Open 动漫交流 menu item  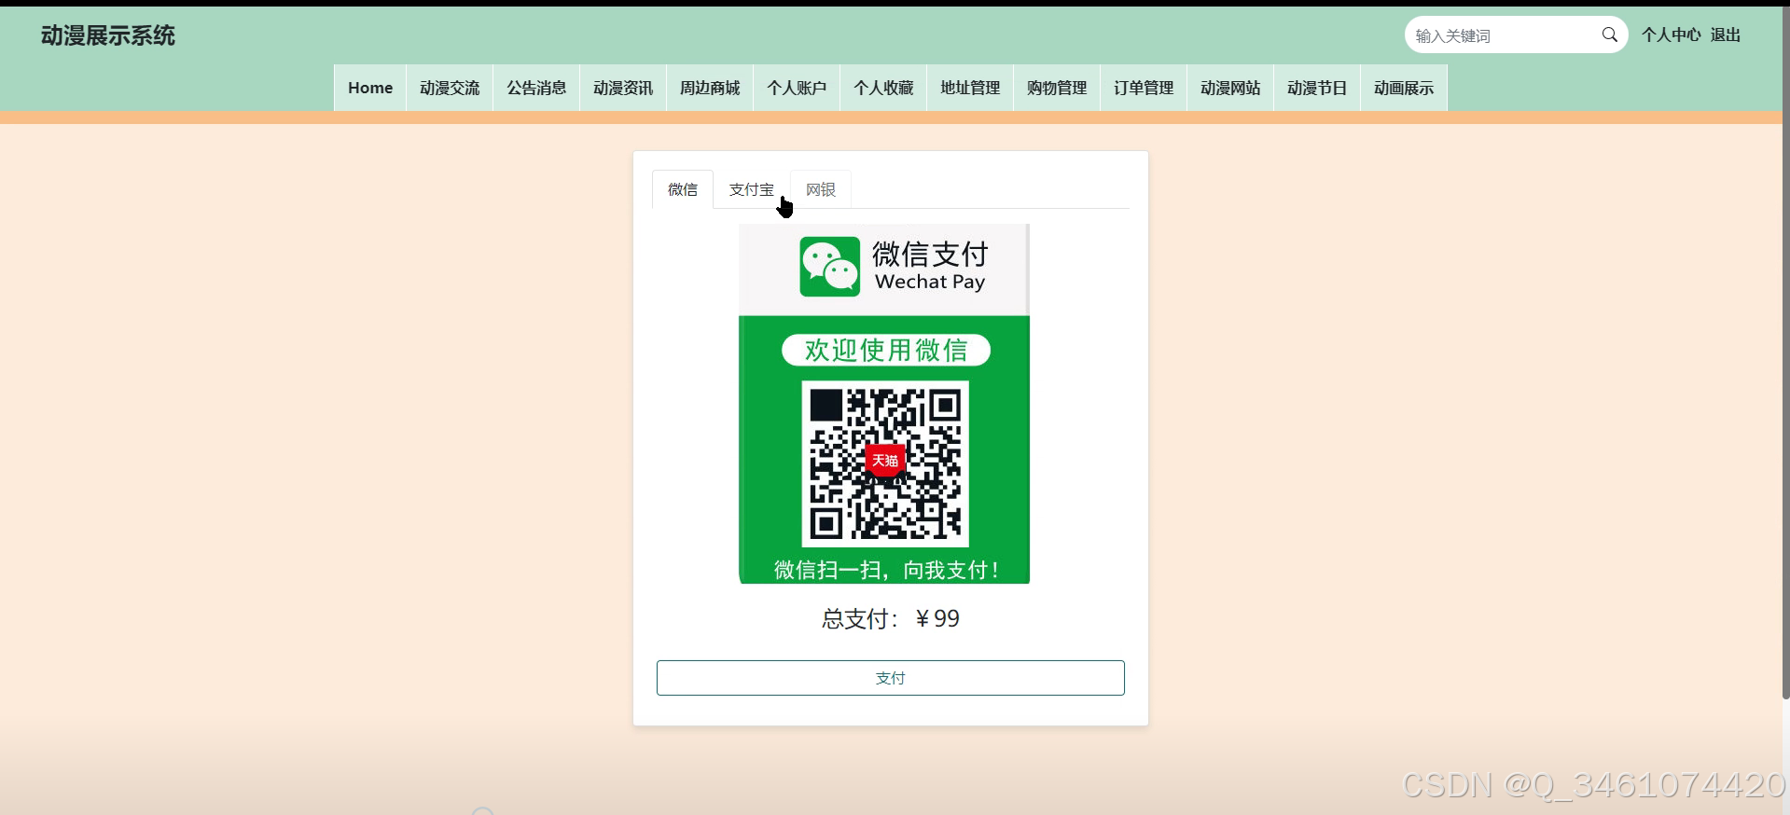(x=450, y=88)
